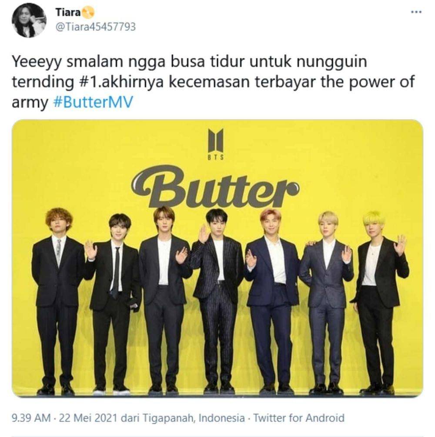Follow the #ButterMV hashtag link
The height and width of the screenshot is (437, 435).
pyautogui.click(x=93, y=102)
